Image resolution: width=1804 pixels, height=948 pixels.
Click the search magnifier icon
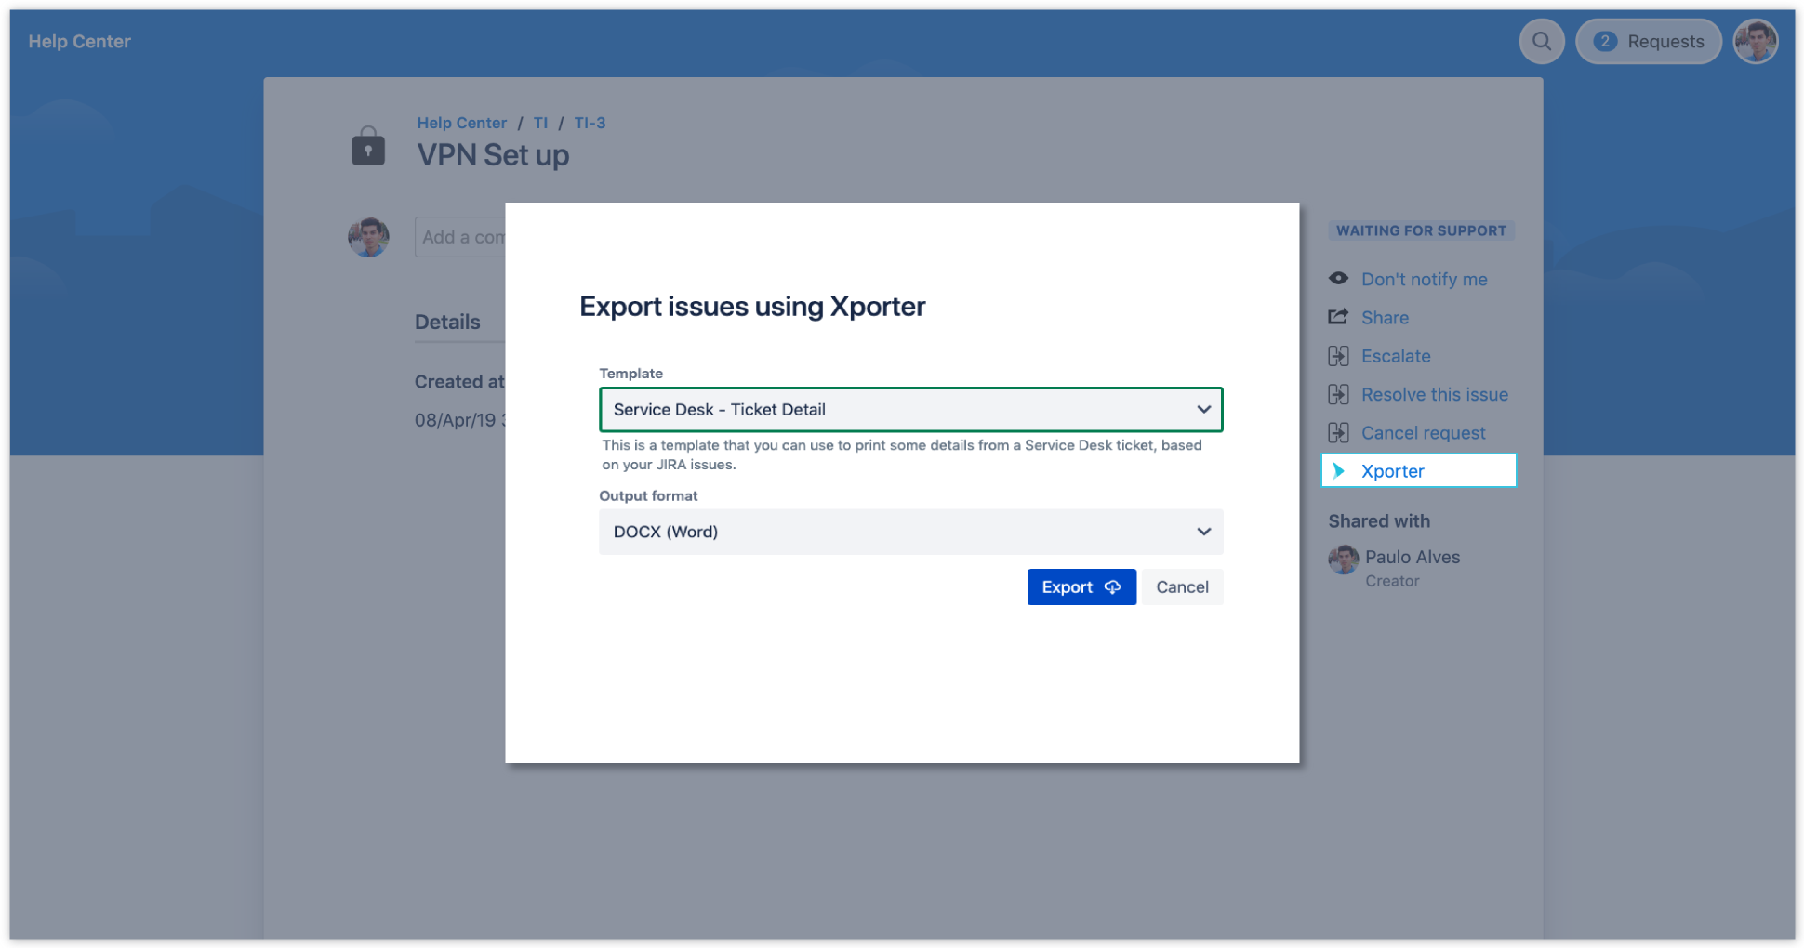(x=1541, y=42)
